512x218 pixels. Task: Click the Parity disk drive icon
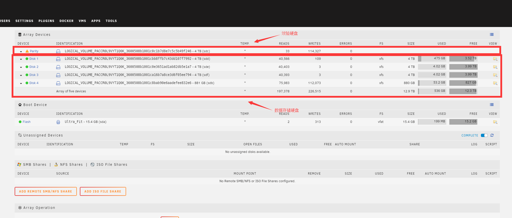(x=58, y=51)
